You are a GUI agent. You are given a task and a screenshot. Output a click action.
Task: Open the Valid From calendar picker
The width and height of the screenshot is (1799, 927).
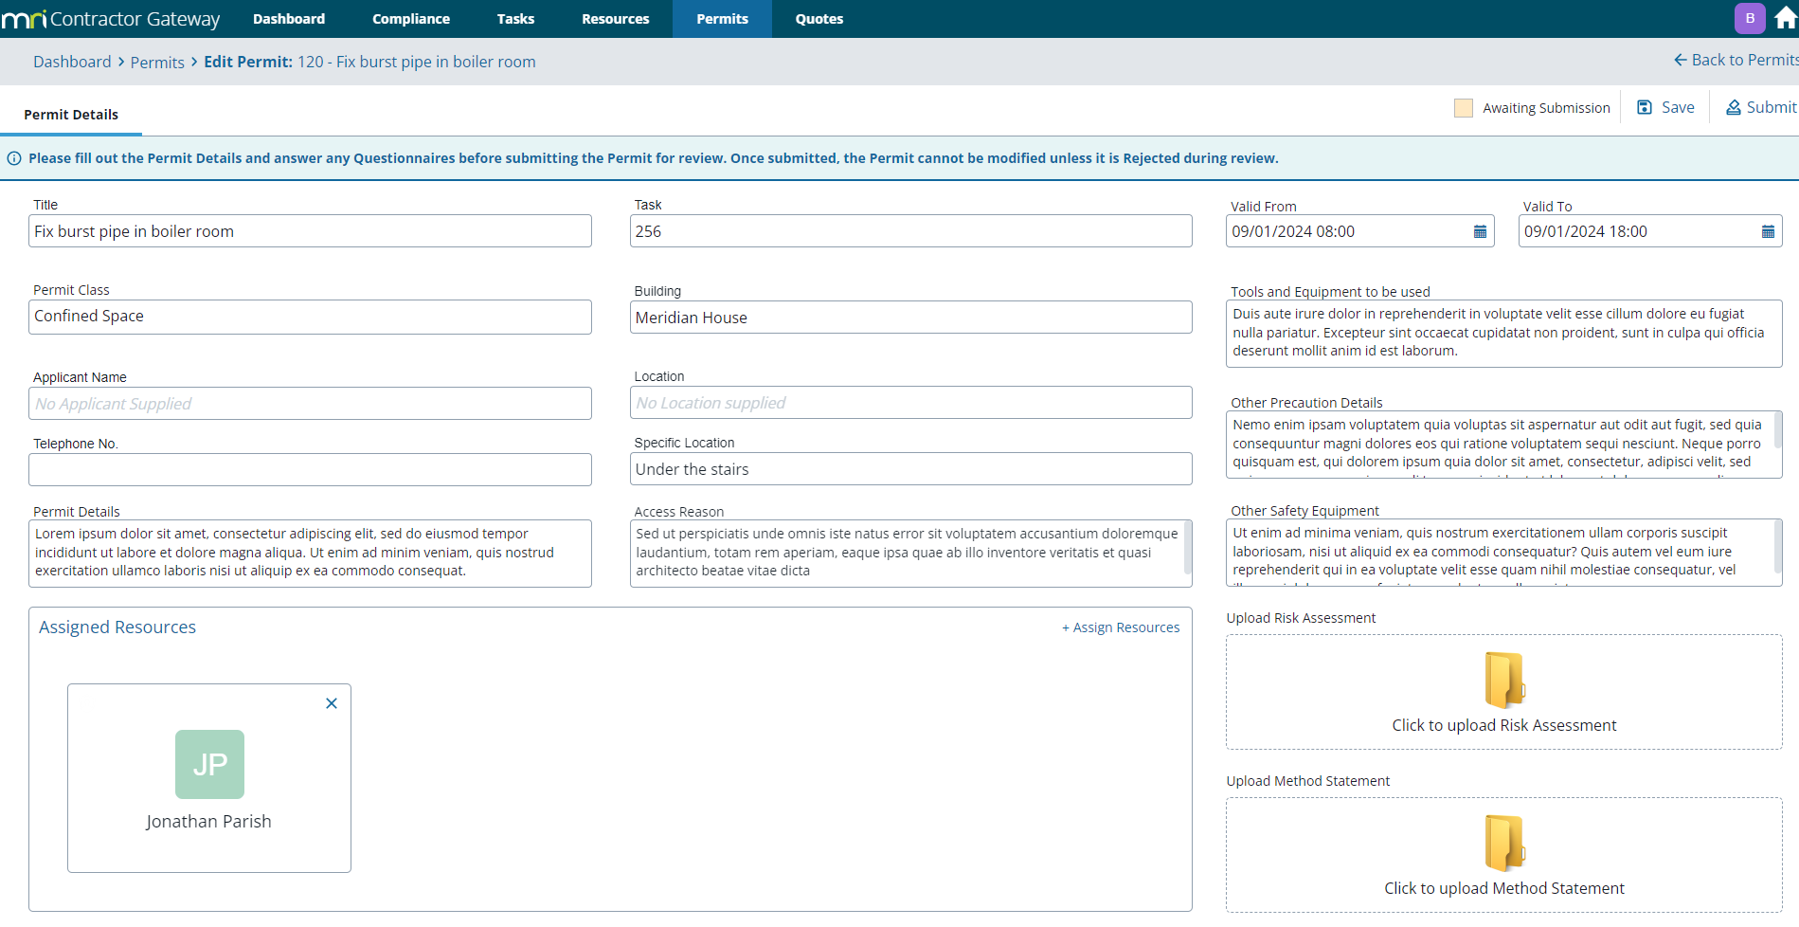point(1480,232)
